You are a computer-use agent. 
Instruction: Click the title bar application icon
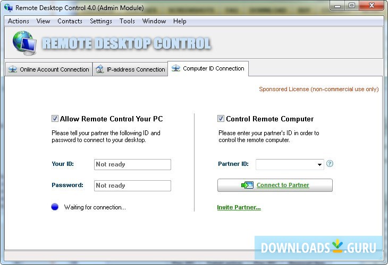pos(9,8)
